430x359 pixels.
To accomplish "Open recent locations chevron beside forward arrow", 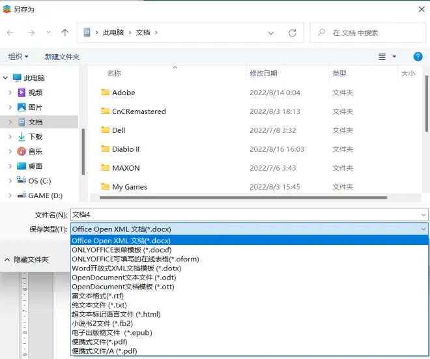I will click(49, 33).
